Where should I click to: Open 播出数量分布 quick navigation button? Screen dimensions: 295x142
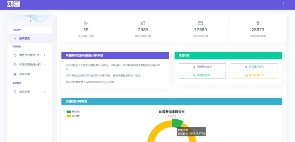(254, 75)
